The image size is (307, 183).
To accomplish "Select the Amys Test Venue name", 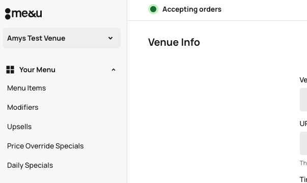I will pyautogui.click(x=36, y=38).
